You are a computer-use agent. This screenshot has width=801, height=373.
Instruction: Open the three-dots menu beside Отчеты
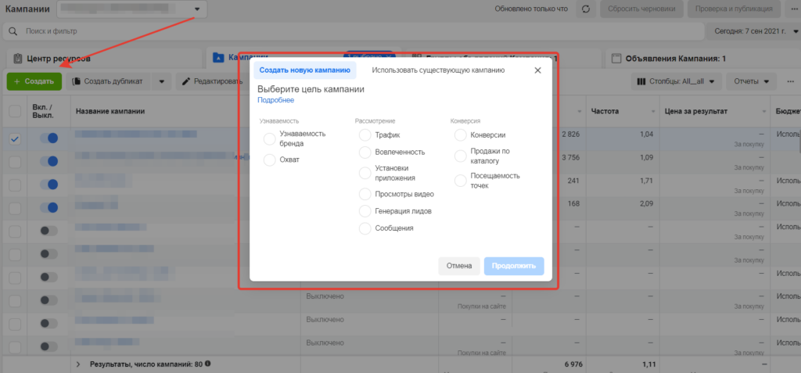[790, 81]
